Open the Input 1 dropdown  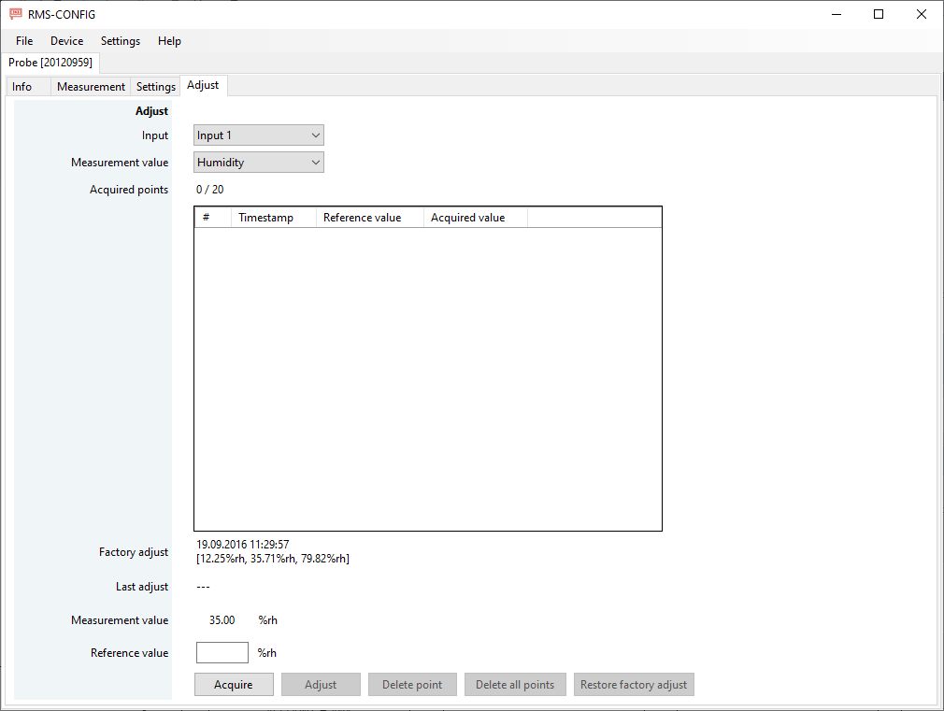tap(259, 135)
